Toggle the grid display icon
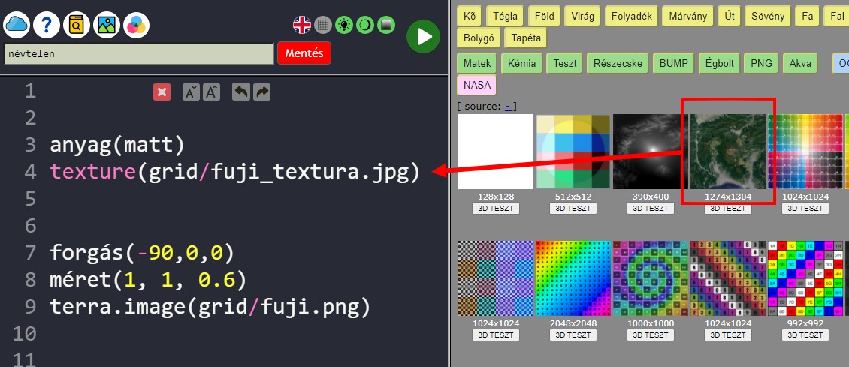 point(323,24)
